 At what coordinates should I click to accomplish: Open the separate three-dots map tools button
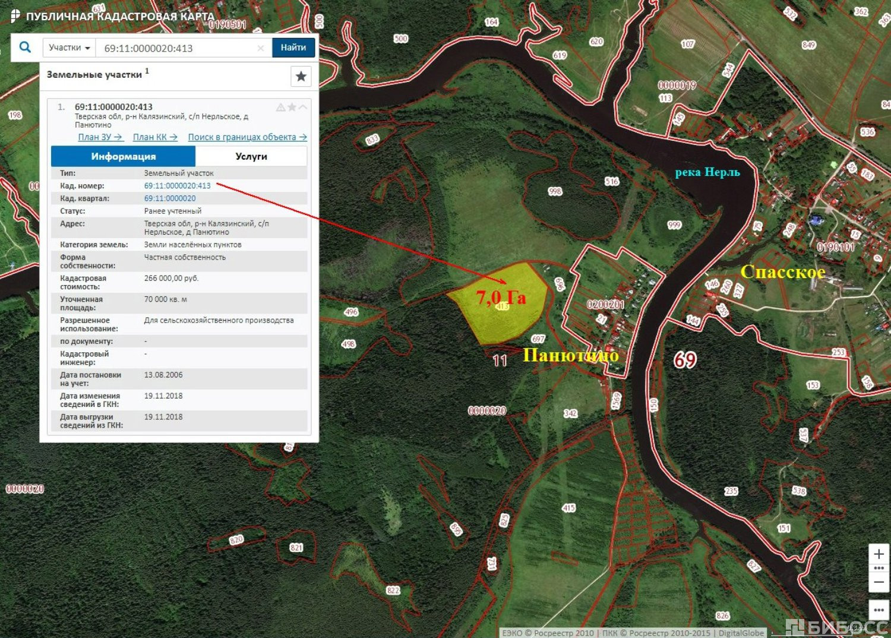coord(879,610)
